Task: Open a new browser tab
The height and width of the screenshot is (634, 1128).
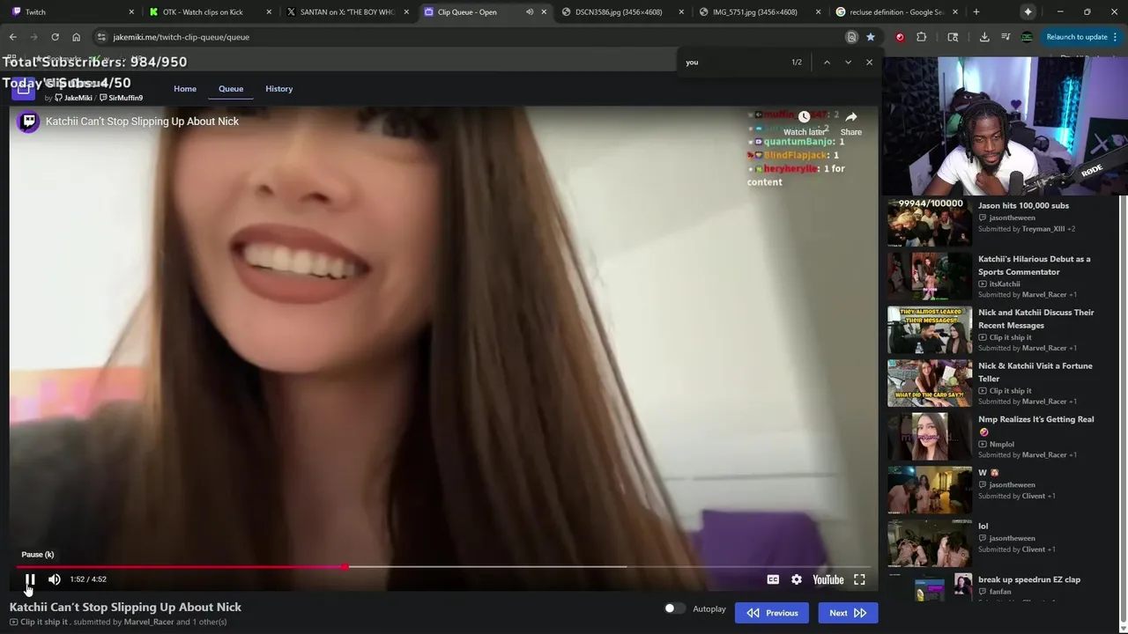Action: click(x=976, y=12)
